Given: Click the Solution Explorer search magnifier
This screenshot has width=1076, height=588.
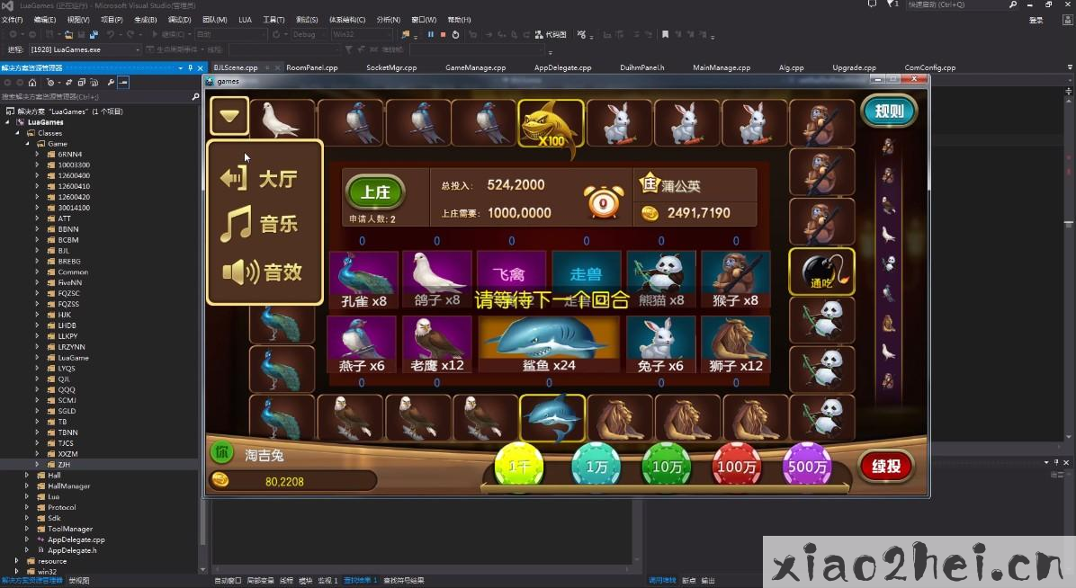Looking at the screenshot, I should click(x=195, y=97).
